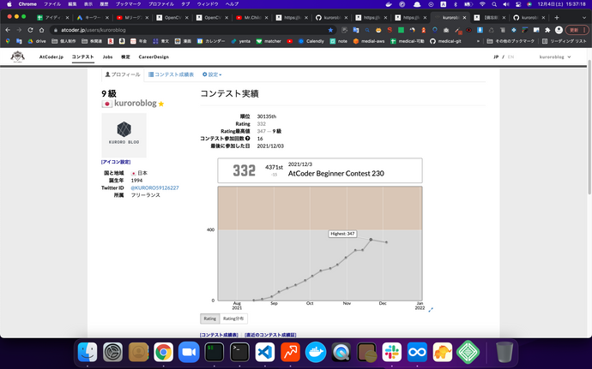Click the highest rating 347 chart point
The height and width of the screenshot is (369, 592).
[371, 240]
